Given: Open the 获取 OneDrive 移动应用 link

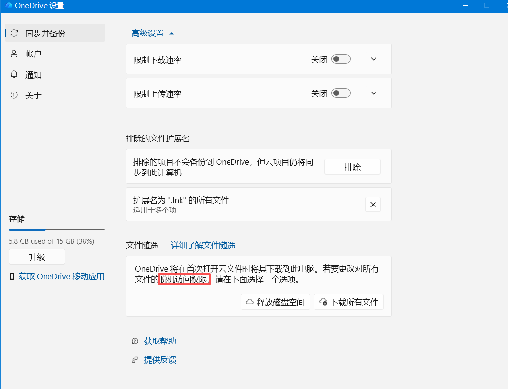Looking at the screenshot, I should click(61, 276).
